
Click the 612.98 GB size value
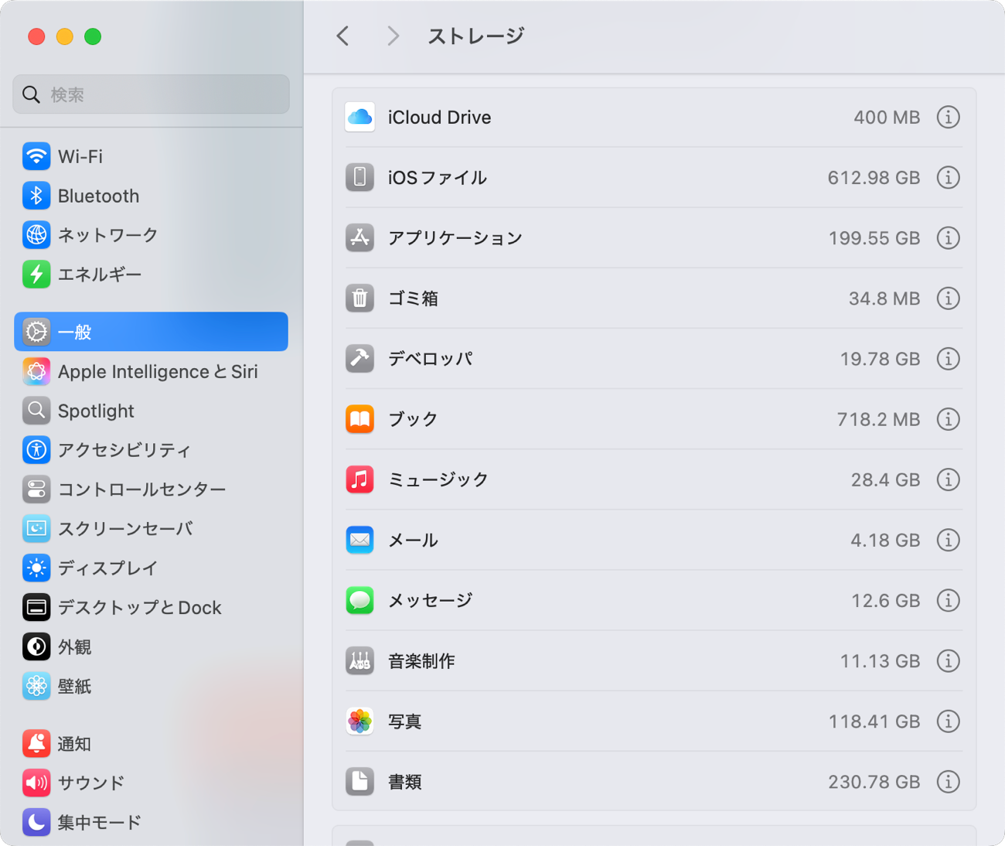click(874, 178)
